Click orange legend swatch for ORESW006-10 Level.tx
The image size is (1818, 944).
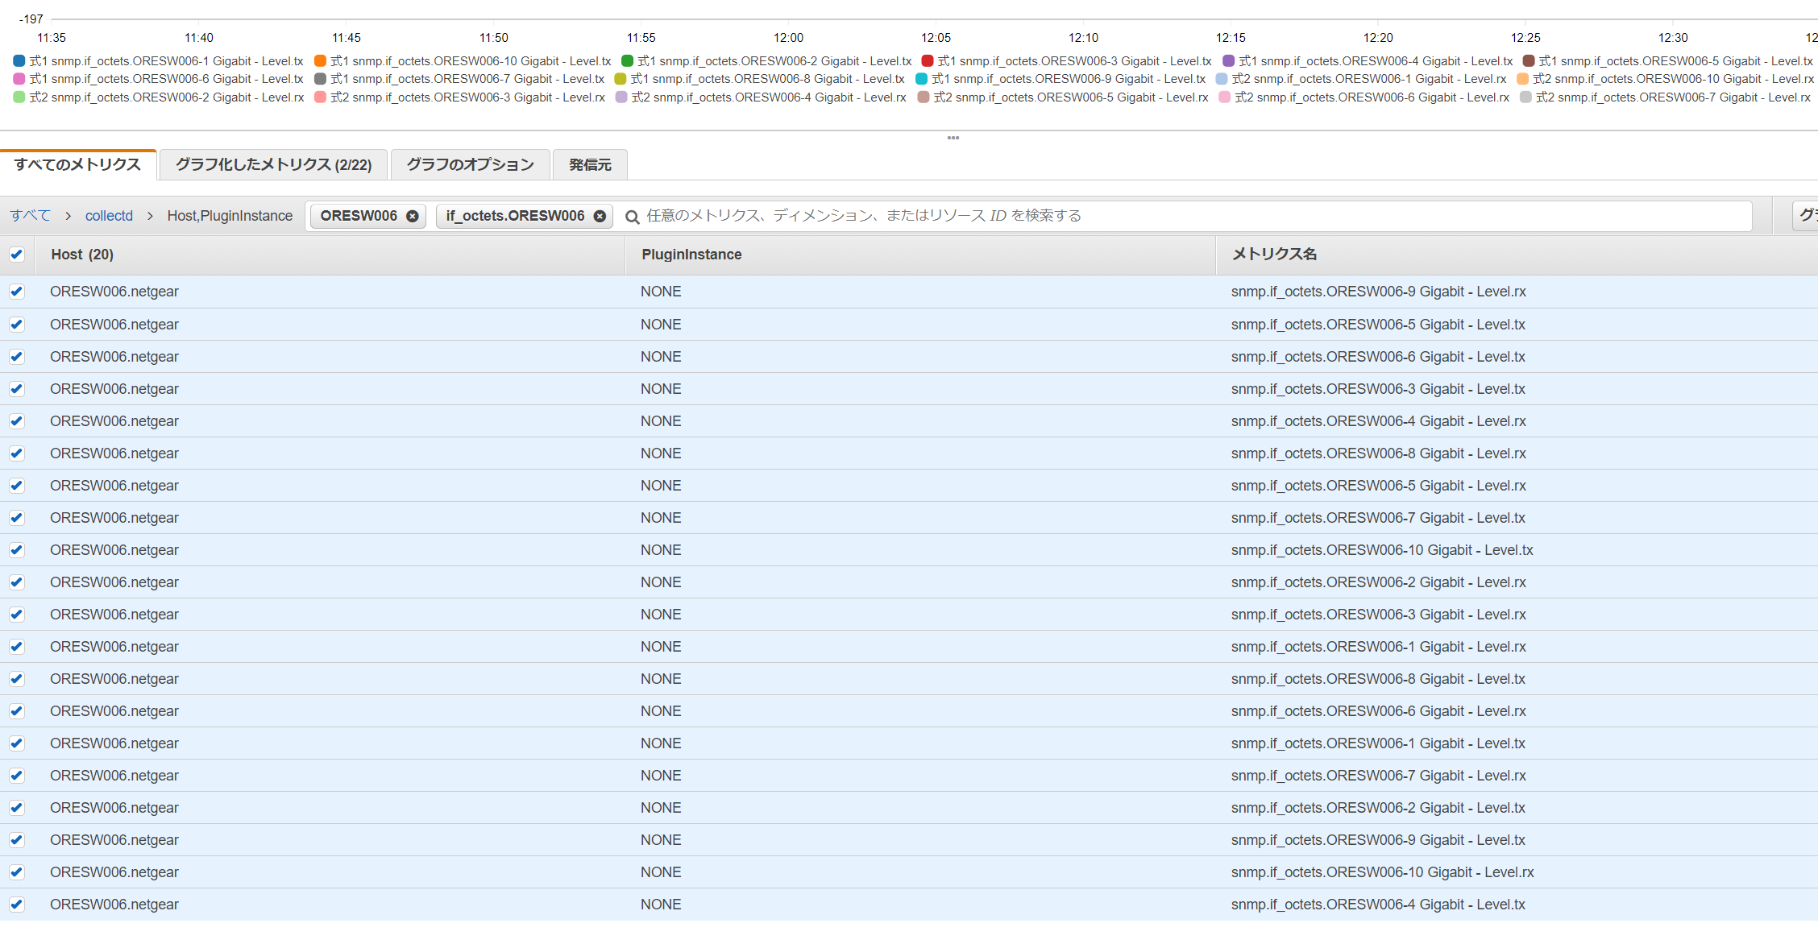pyautogui.click(x=320, y=61)
